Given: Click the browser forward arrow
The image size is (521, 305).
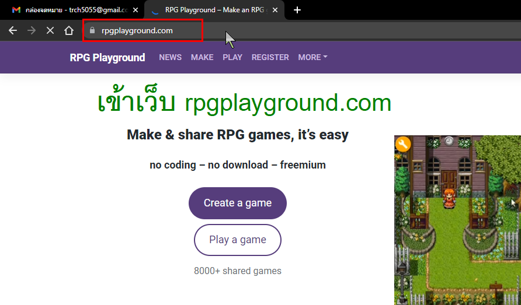Looking at the screenshot, I should [x=32, y=30].
